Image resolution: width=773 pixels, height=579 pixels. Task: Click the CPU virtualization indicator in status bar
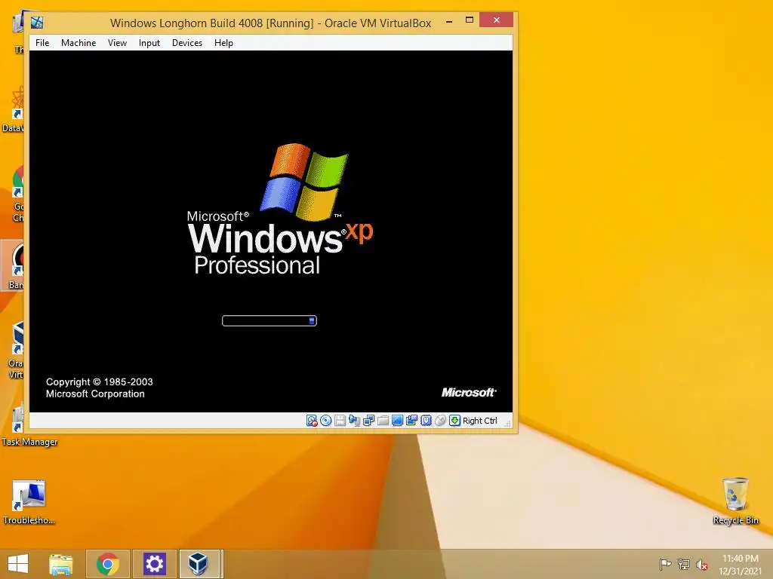point(426,421)
